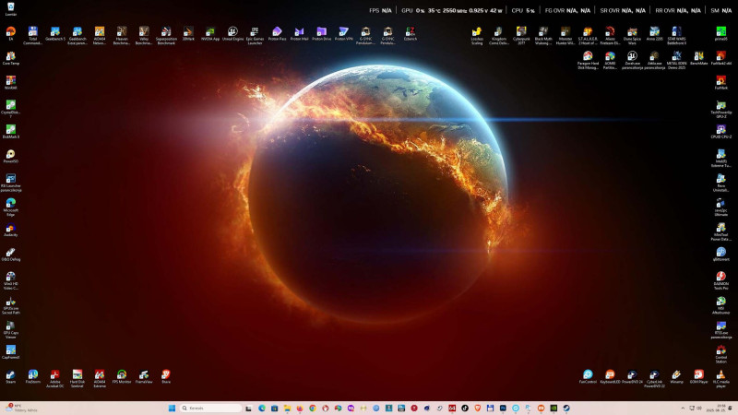Open the 3DMark benchmark icon
Viewport: 738px width, 415px height.
click(188, 31)
